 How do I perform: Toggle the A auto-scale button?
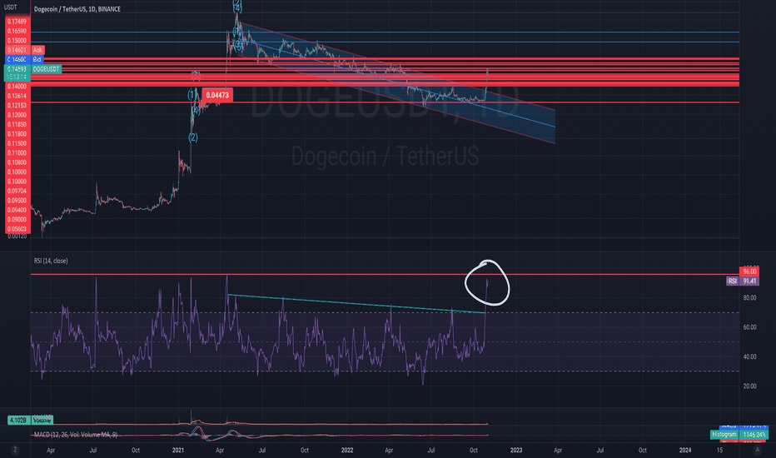(757, 450)
